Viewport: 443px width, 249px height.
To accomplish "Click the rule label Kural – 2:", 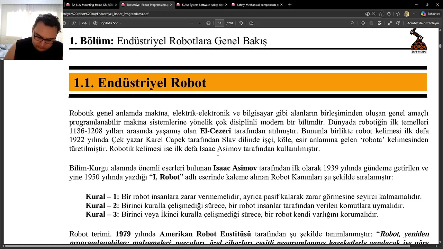I will [x=102, y=206].
